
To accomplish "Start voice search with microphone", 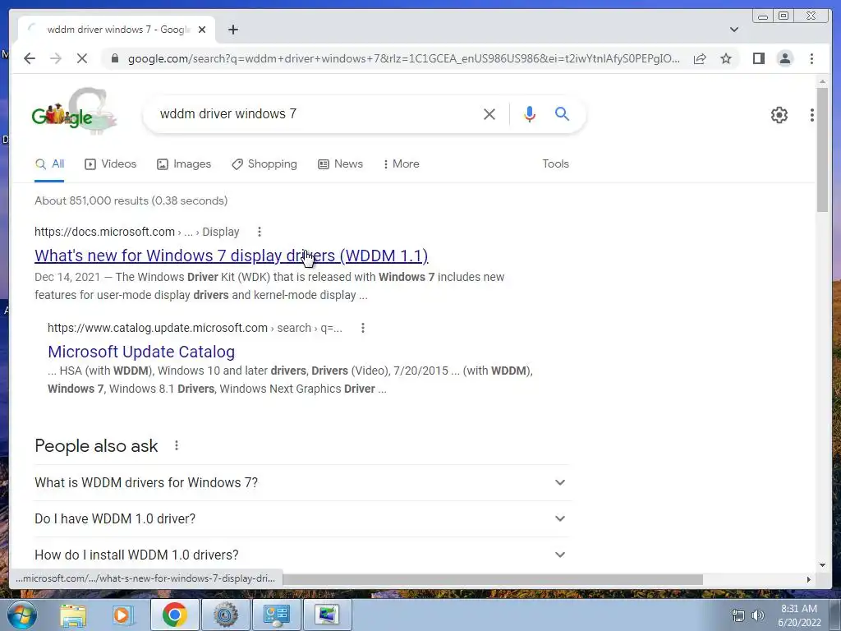I will point(530,113).
